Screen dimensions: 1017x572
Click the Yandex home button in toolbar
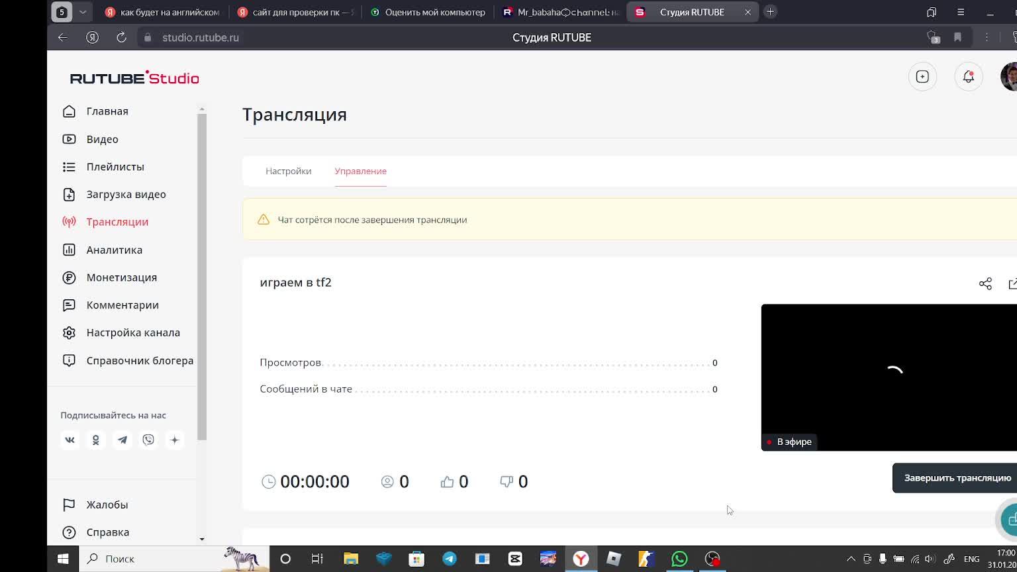pyautogui.click(x=92, y=38)
